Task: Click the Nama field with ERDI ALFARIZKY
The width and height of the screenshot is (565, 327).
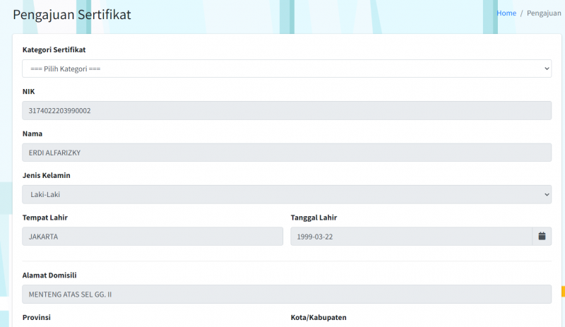Action: point(286,153)
